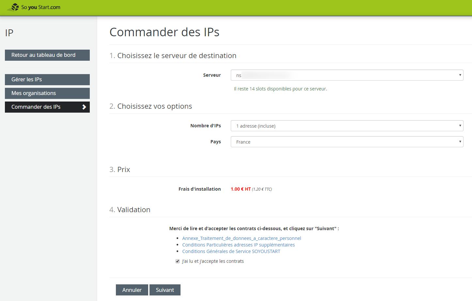The height and width of the screenshot is (301, 472).
Task: Open the Mes organisations section
Action: tap(47, 93)
